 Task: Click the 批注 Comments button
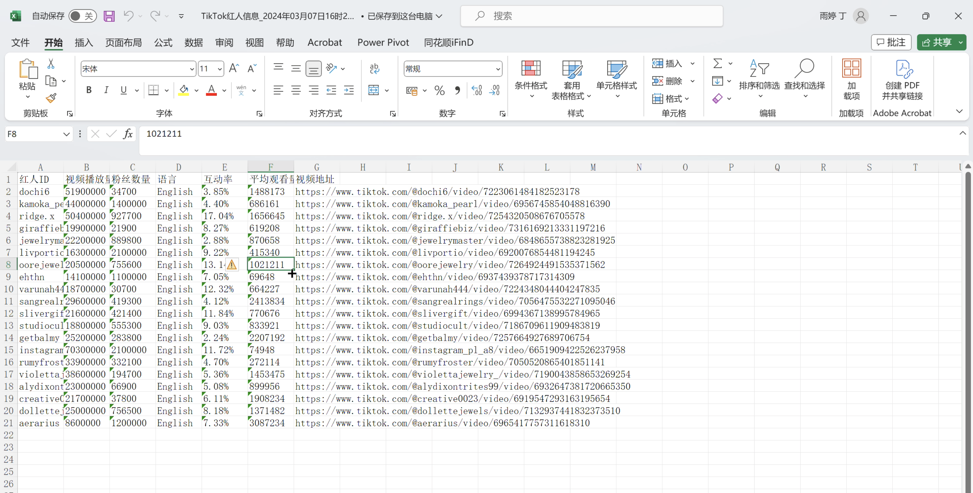click(891, 42)
